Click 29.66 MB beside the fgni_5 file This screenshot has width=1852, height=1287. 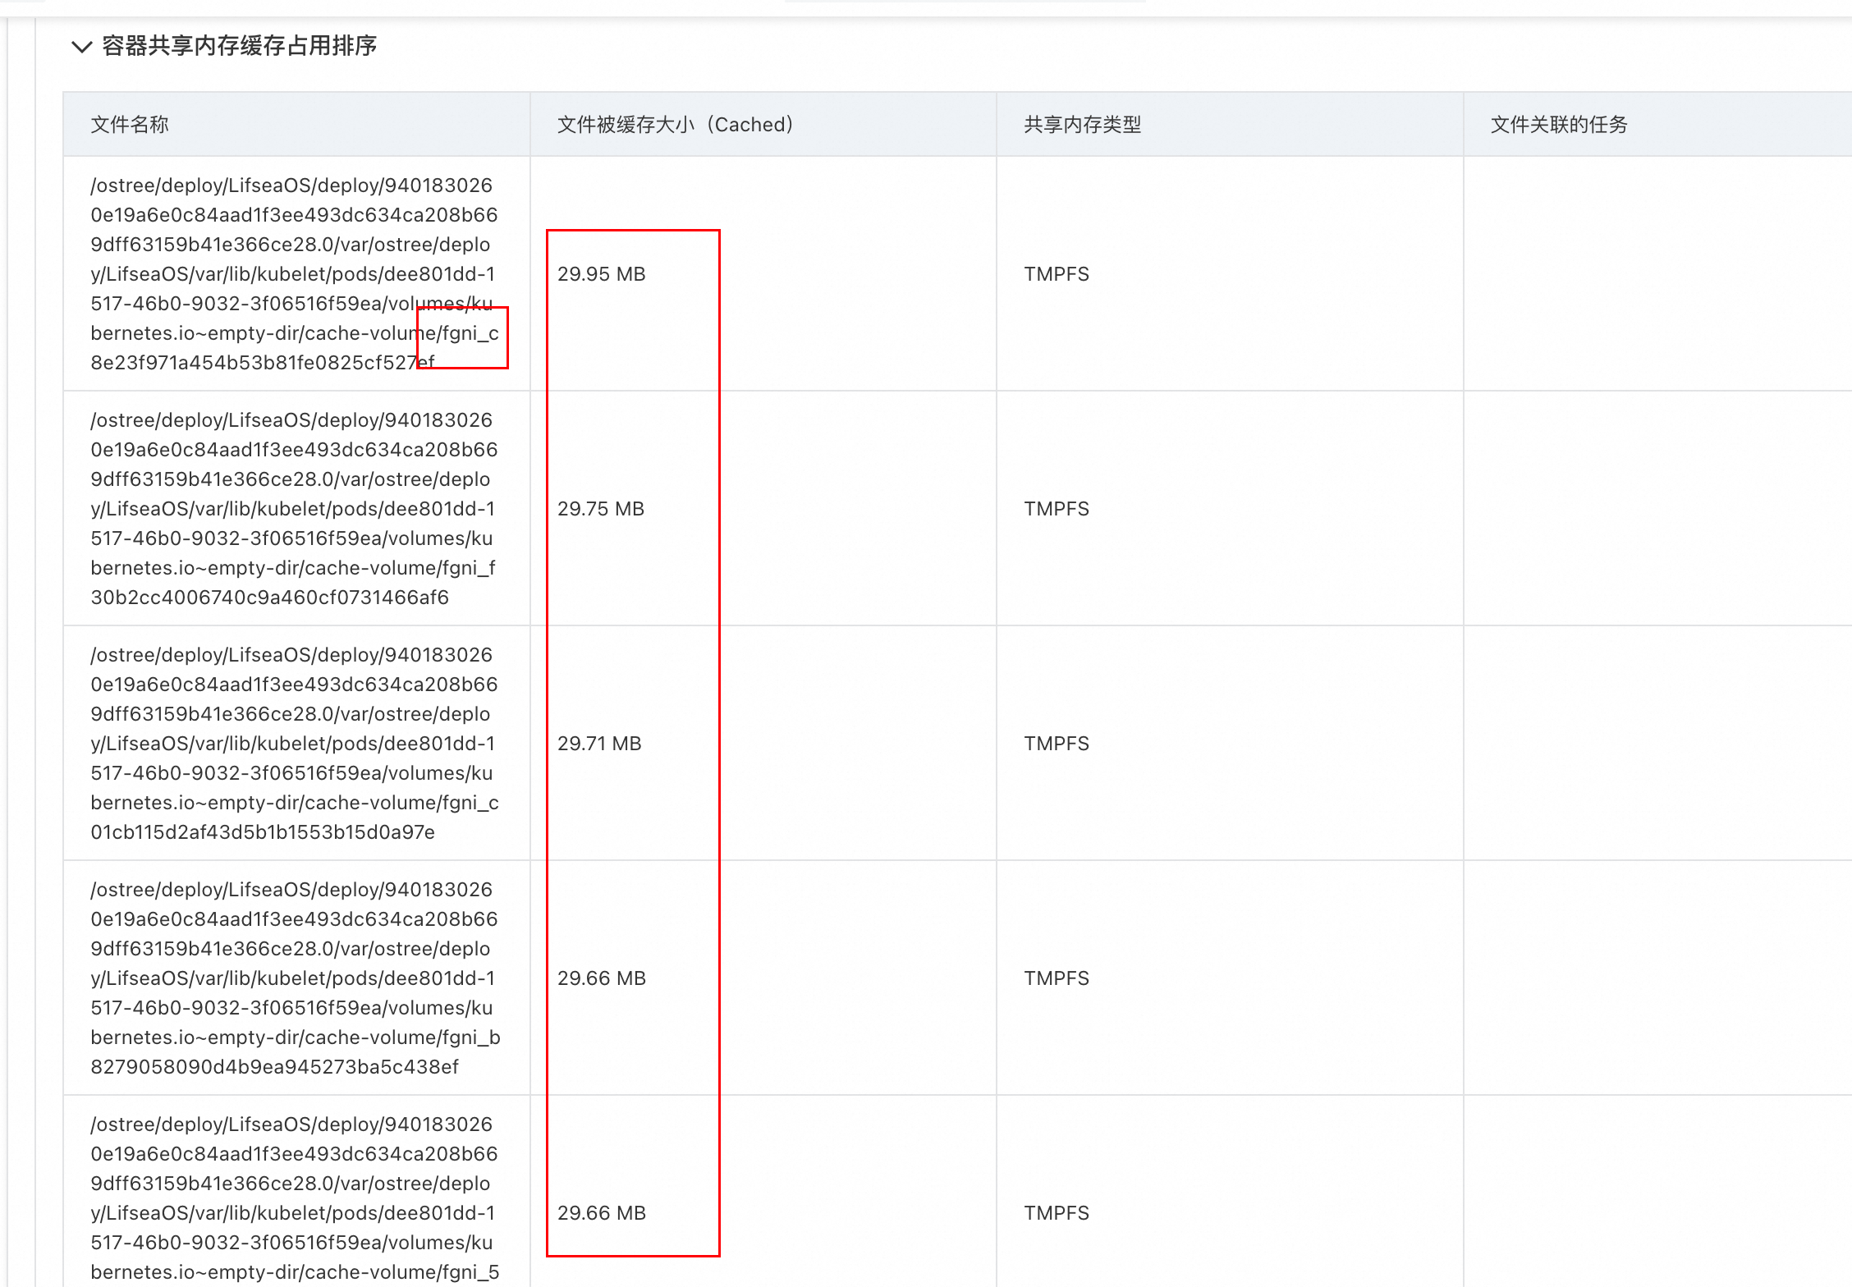(602, 1213)
